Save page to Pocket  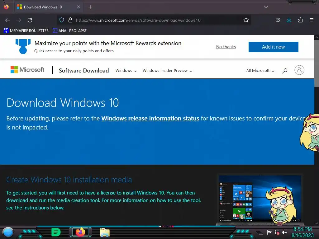coord(278,20)
